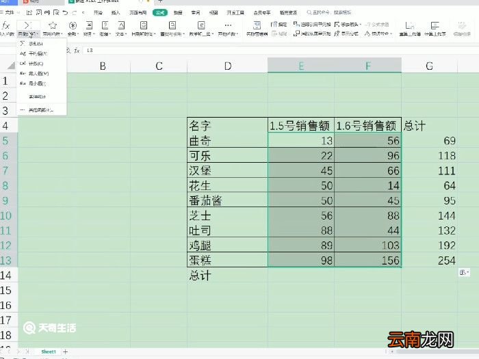Choose Count (计数) from the AutoSum menu
The height and width of the screenshot is (359, 479).
42,64
